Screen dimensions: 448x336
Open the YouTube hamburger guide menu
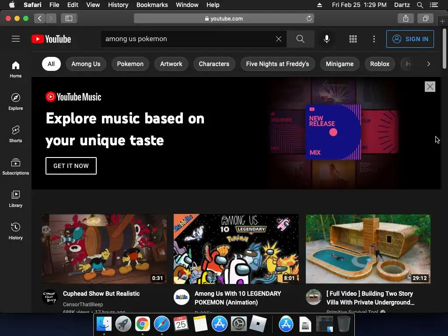click(x=16, y=39)
